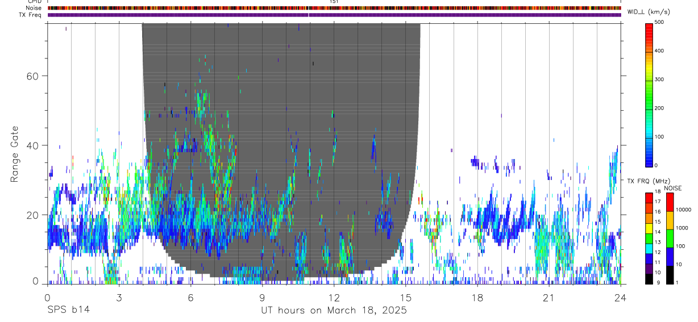Image resolution: width=698 pixels, height=322 pixels.
Task: Click the blue 11-12 MHz frequency swatch
Action: tap(649, 258)
